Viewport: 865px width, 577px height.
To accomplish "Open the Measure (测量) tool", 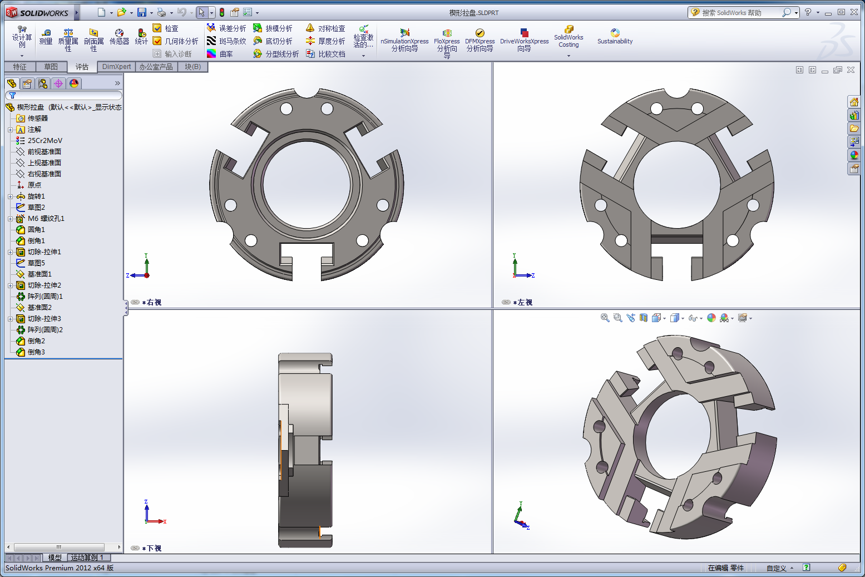I will click(46, 37).
